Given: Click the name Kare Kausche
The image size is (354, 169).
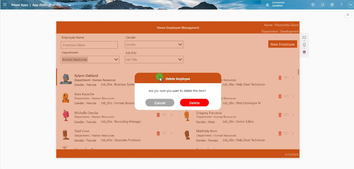Looking at the screenshot, I should point(84,94).
